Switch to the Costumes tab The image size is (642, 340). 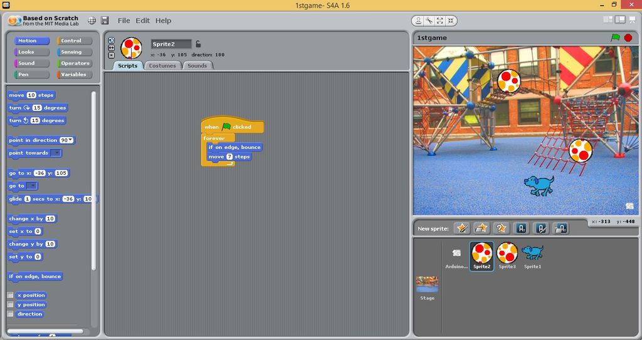click(x=162, y=66)
